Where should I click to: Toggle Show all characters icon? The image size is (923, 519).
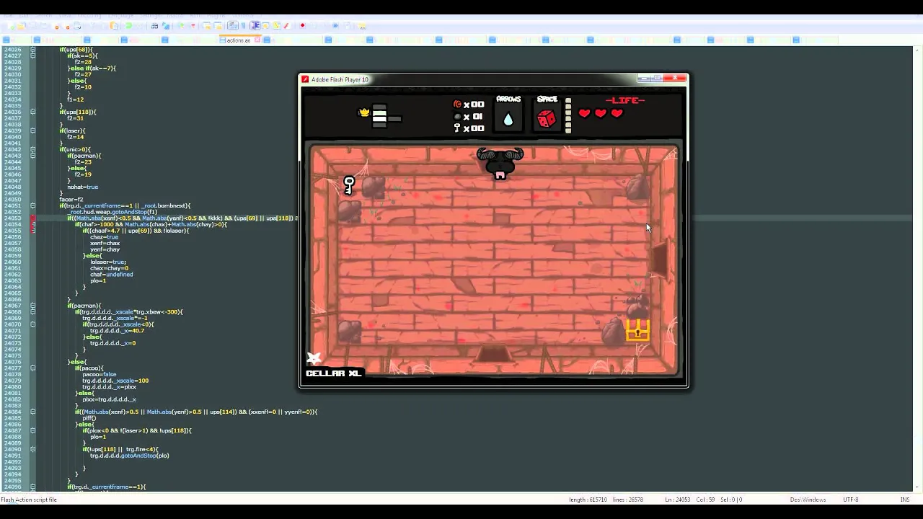point(243,26)
